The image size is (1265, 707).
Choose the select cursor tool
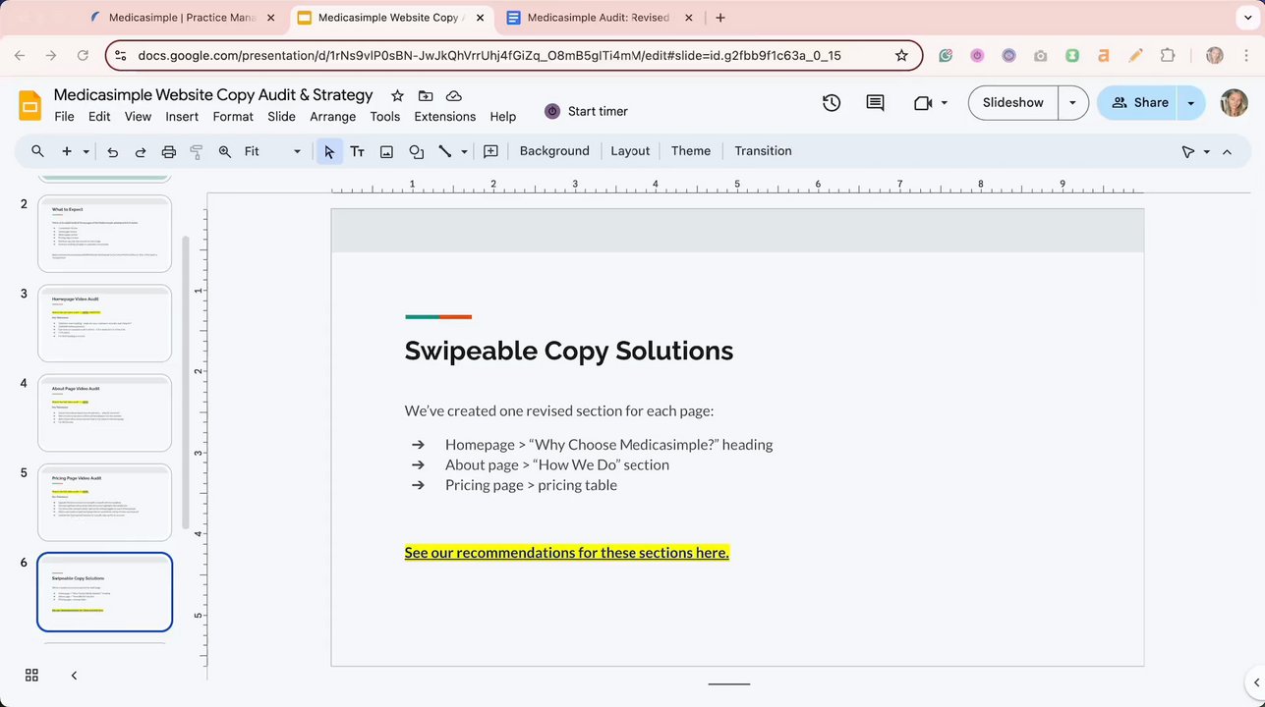point(329,151)
